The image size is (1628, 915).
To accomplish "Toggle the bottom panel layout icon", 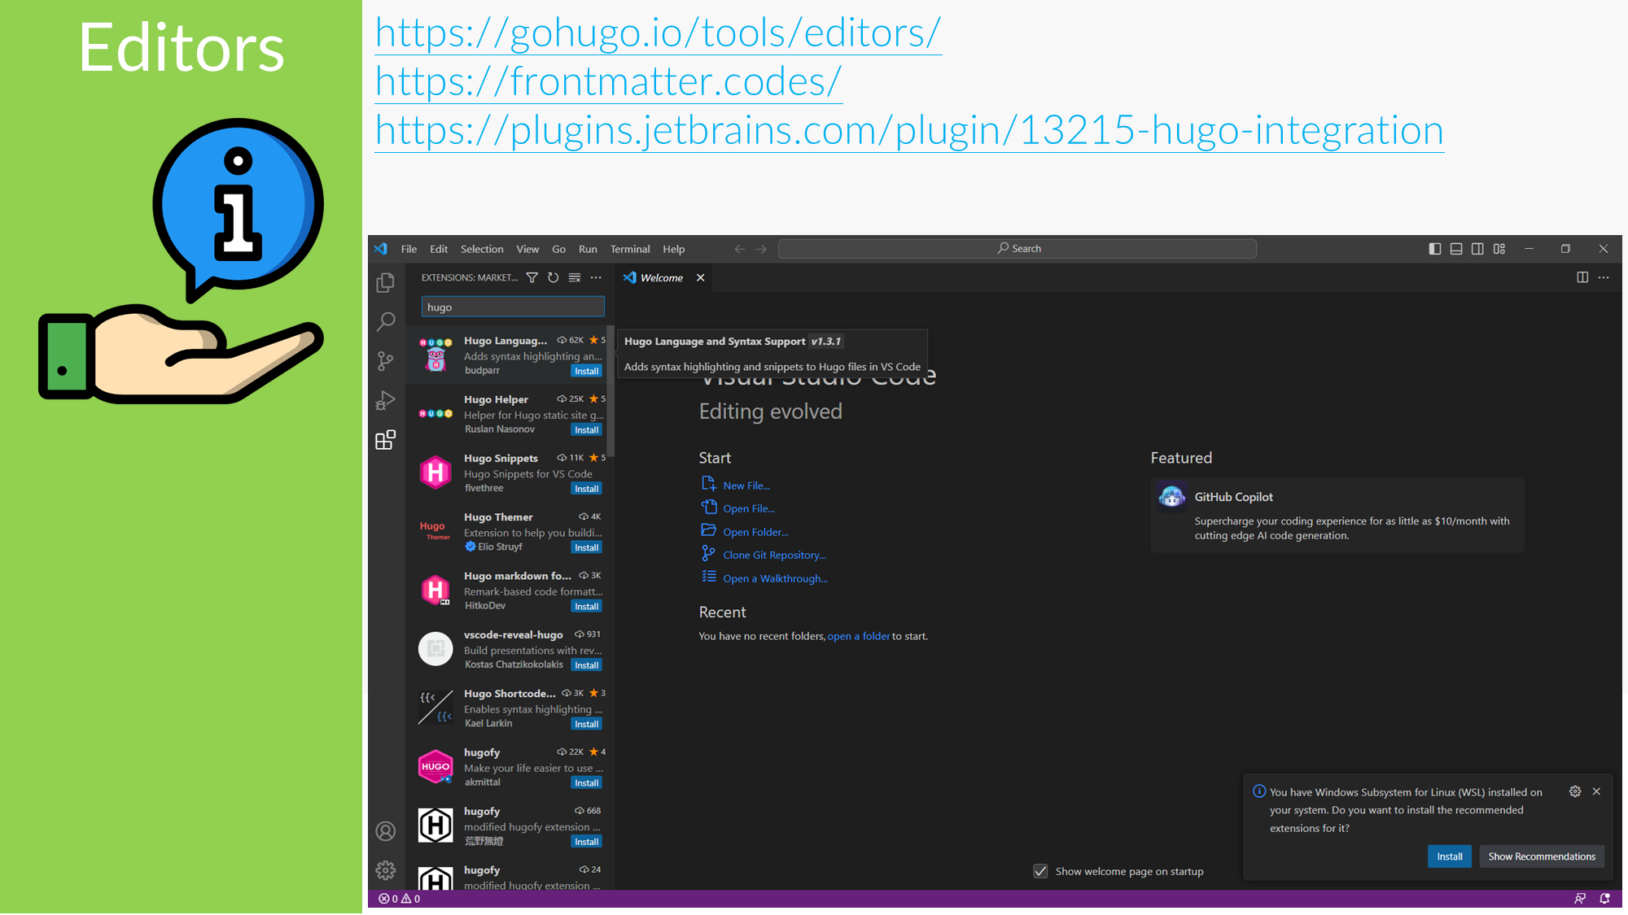I will click(x=1456, y=249).
